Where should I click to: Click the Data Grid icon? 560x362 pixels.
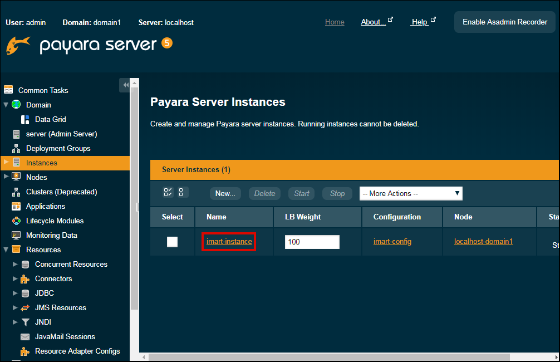tap(25, 119)
